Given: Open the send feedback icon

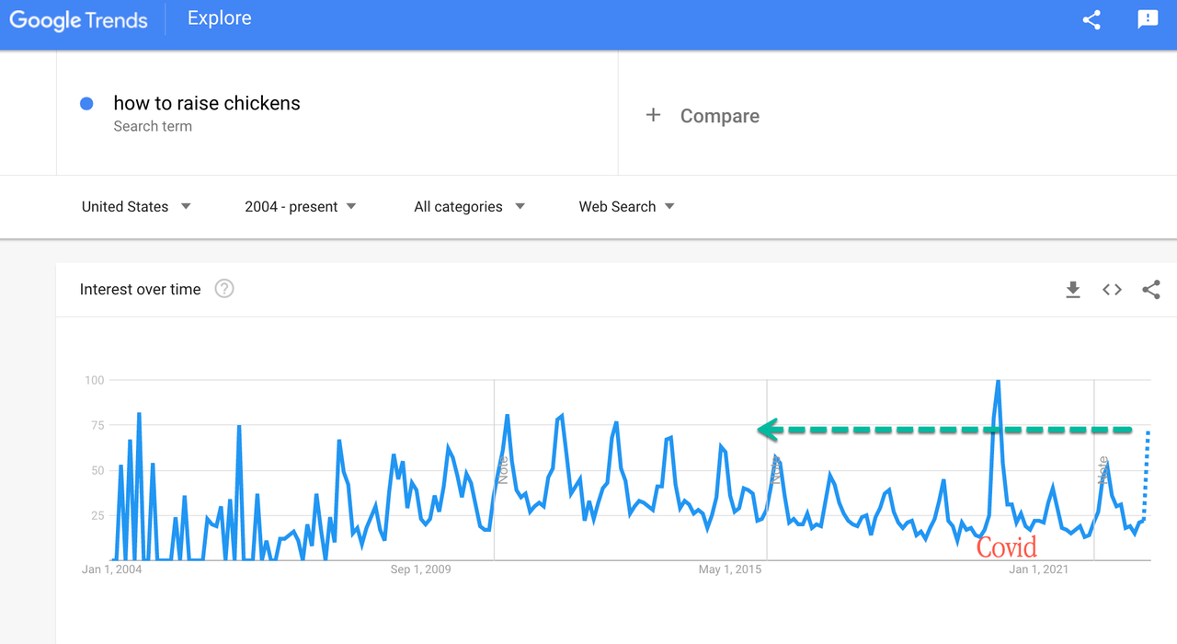Looking at the screenshot, I should (x=1148, y=19).
